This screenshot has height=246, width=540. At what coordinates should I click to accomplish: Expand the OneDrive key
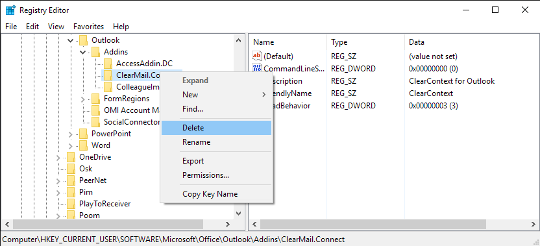point(58,158)
